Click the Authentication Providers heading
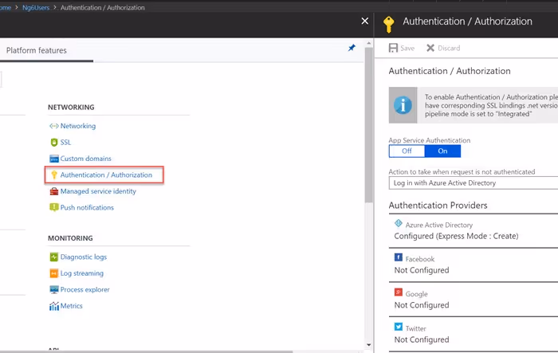 (438, 206)
